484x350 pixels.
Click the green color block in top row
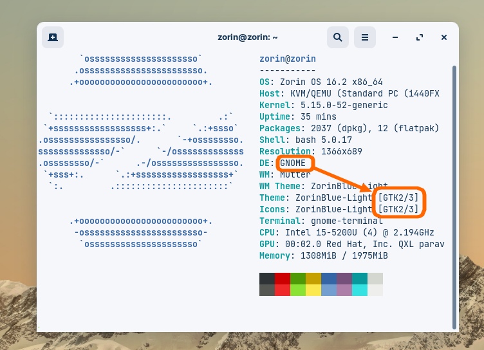pos(298,279)
